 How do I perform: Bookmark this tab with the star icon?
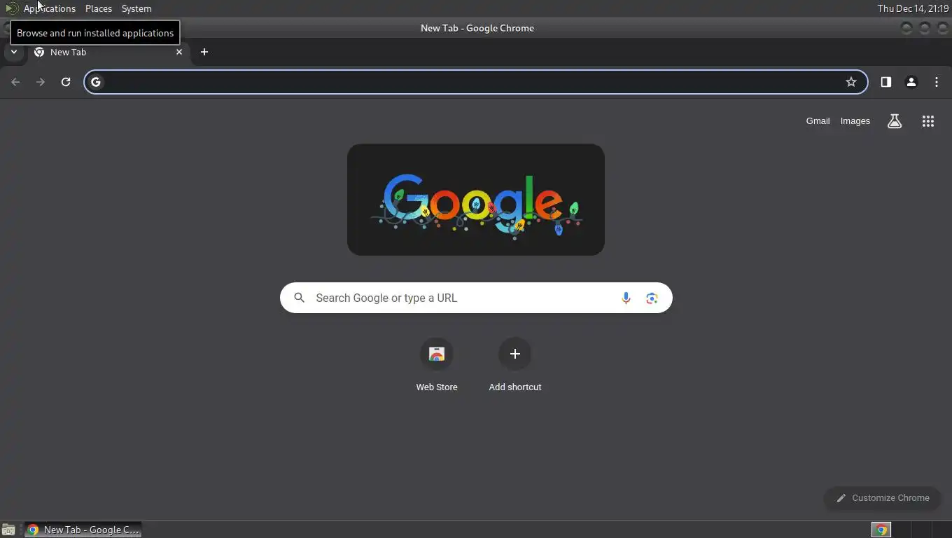tap(851, 82)
